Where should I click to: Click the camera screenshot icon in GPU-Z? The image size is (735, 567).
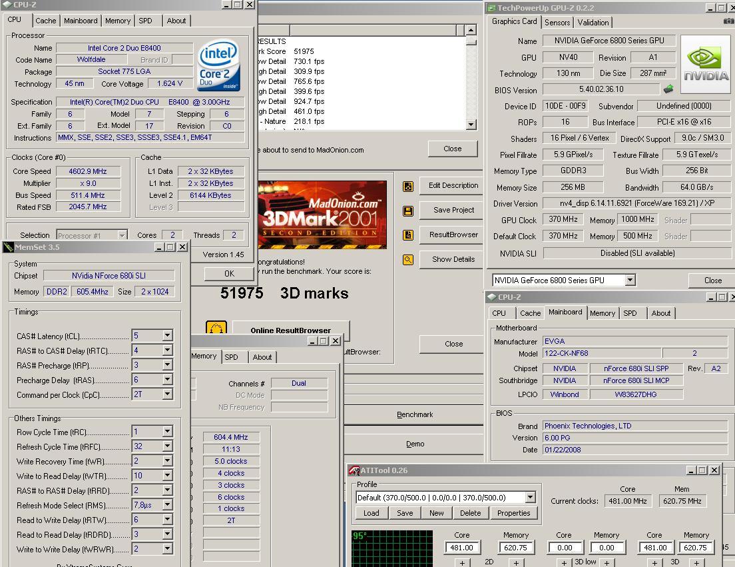[728, 21]
